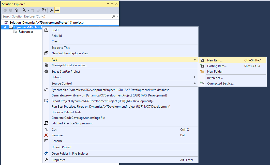Open the Solution Explorer window position dropdown

point(108,4)
